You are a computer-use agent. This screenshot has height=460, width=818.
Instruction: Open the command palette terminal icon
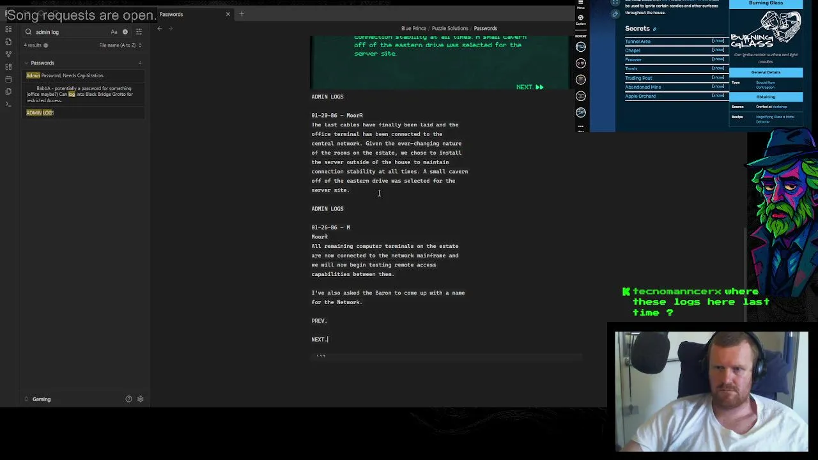coord(8,103)
